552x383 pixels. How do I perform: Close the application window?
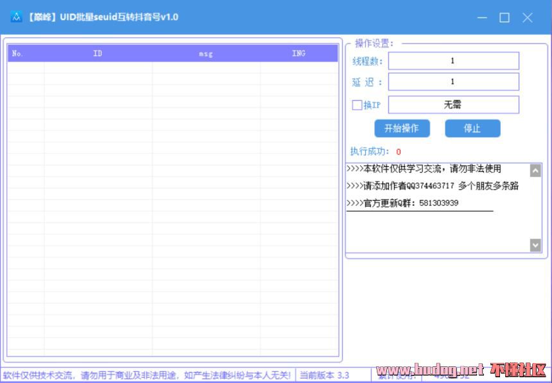pyautogui.click(x=528, y=18)
